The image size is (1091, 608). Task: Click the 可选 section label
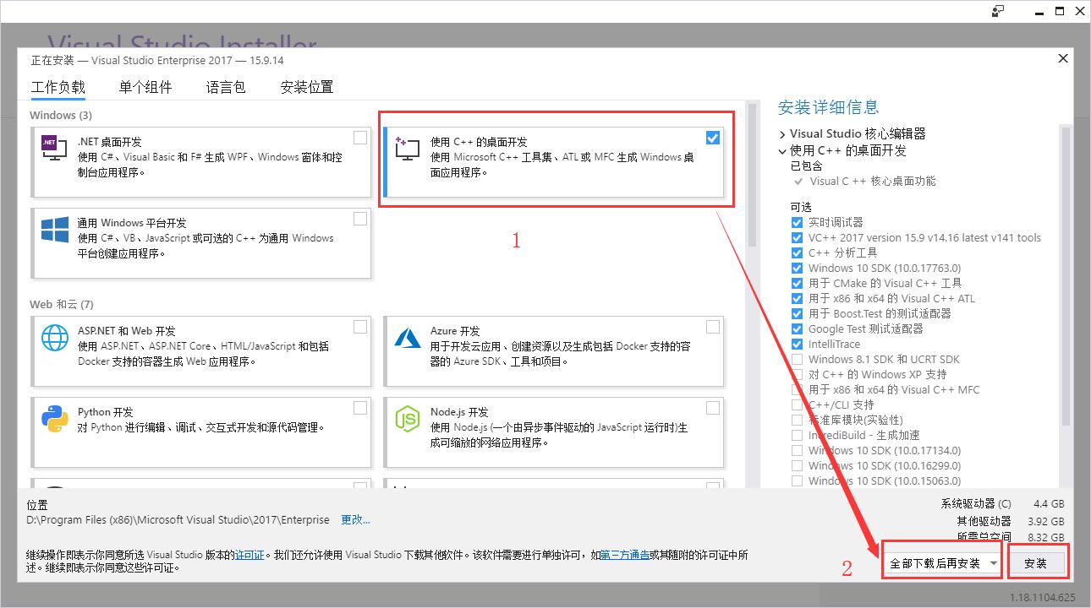(800, 207)
